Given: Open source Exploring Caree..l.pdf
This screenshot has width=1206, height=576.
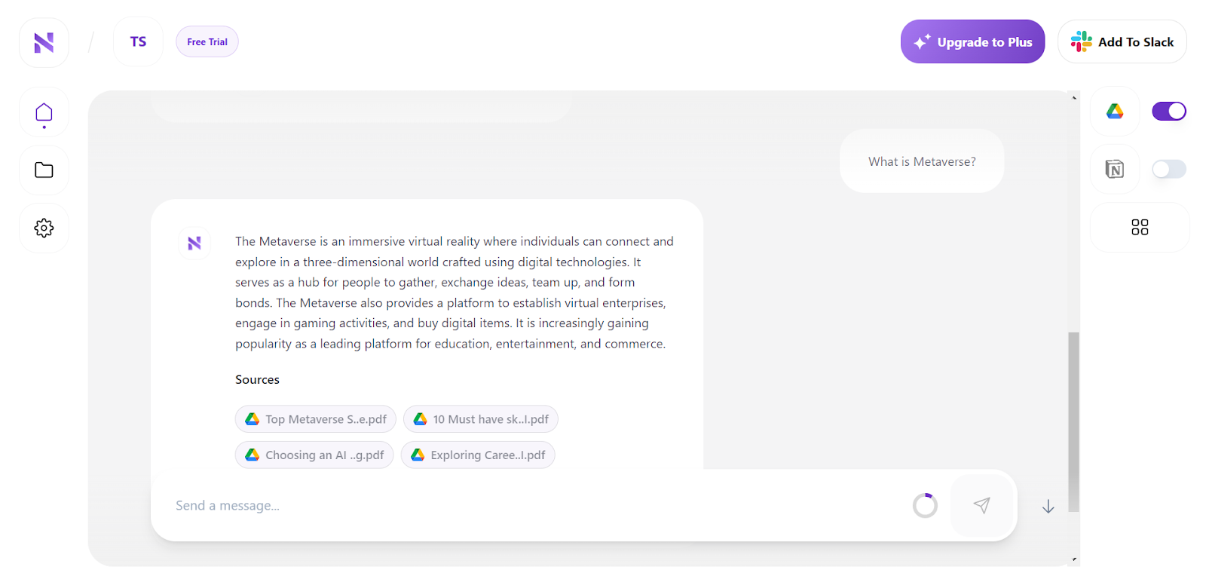Looking at the screenshot, I should click(x=478, y=455).
